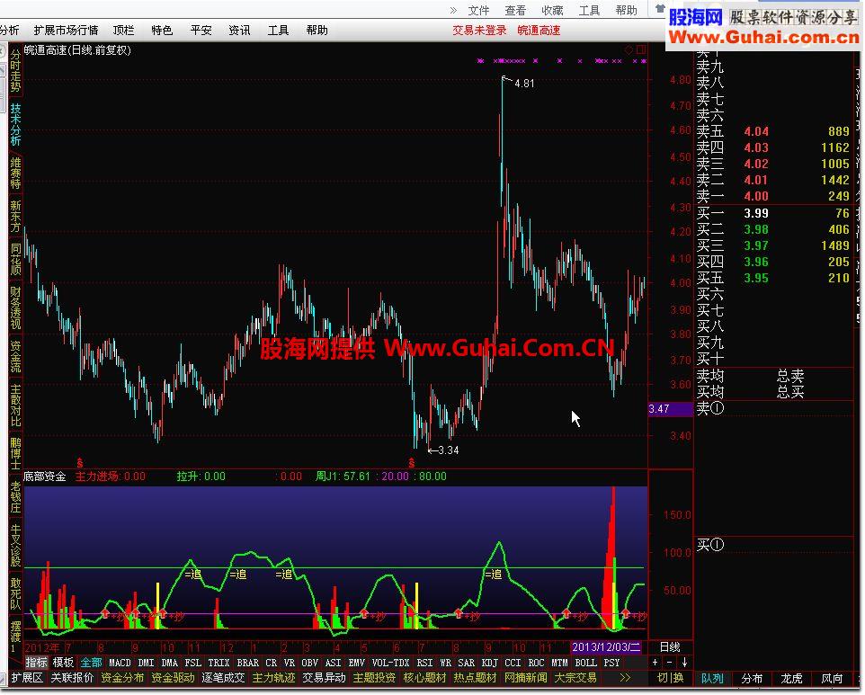Switch indicator to VOL-TDX
The height and width of the screenshot is (695, 865).
390,663
